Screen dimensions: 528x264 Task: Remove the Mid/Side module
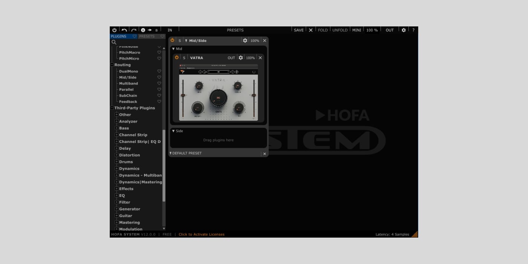[264, 40]
